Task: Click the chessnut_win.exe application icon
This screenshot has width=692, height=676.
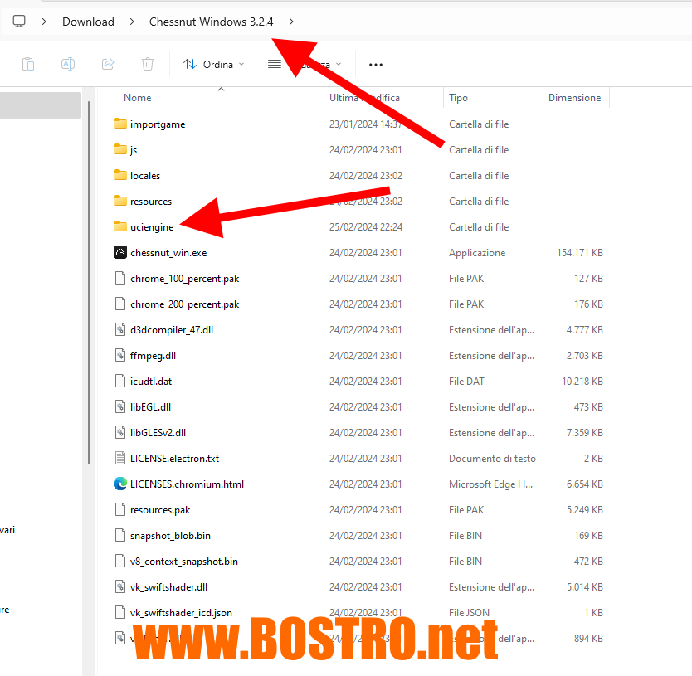Action: (120, 252)
